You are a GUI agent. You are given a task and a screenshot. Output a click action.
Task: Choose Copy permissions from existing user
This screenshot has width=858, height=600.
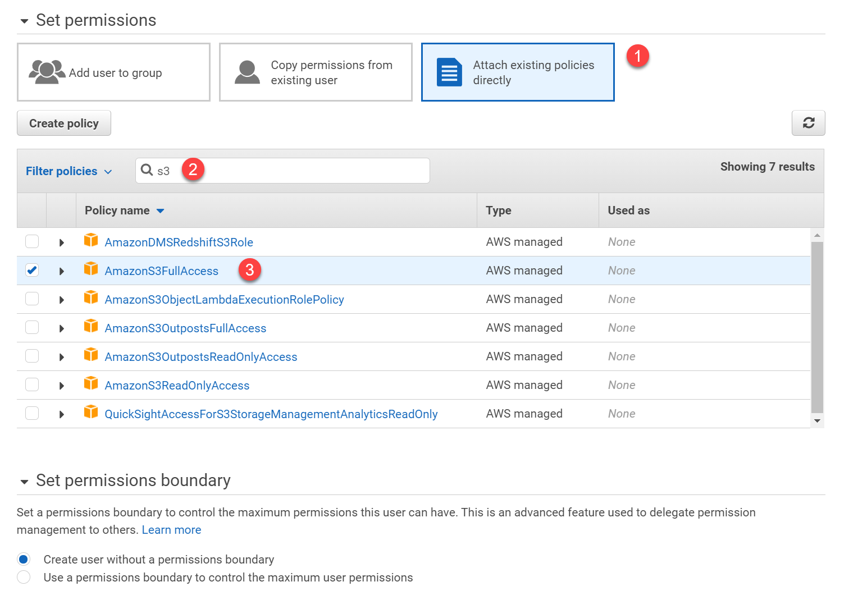(316, 72)
